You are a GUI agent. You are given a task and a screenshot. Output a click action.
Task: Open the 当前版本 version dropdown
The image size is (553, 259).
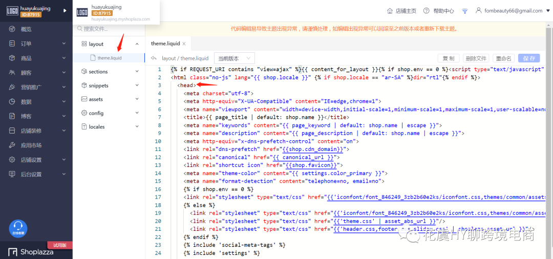(234, 58)
